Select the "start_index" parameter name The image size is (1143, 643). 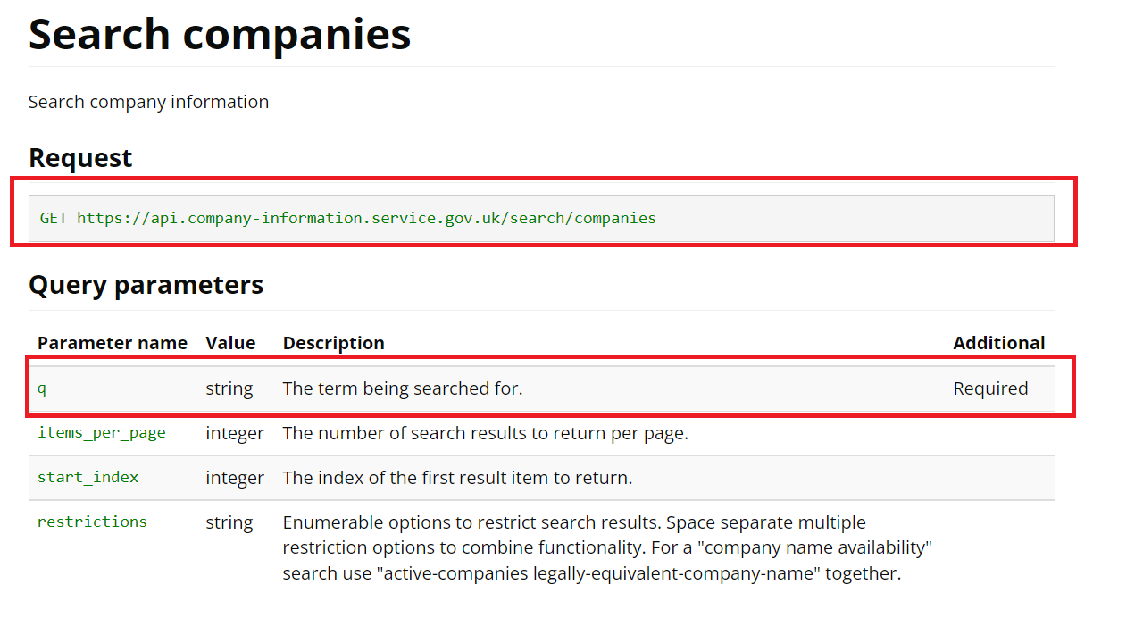(88, 478)
